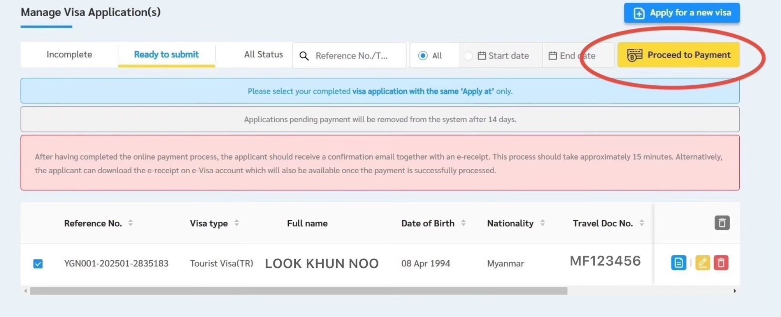Click the search magnifying glass icon
Screen dimensions: 781x317
[304, 56]
